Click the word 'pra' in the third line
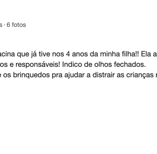This screenshot has width=157, height=154. (x=57, y=76)
